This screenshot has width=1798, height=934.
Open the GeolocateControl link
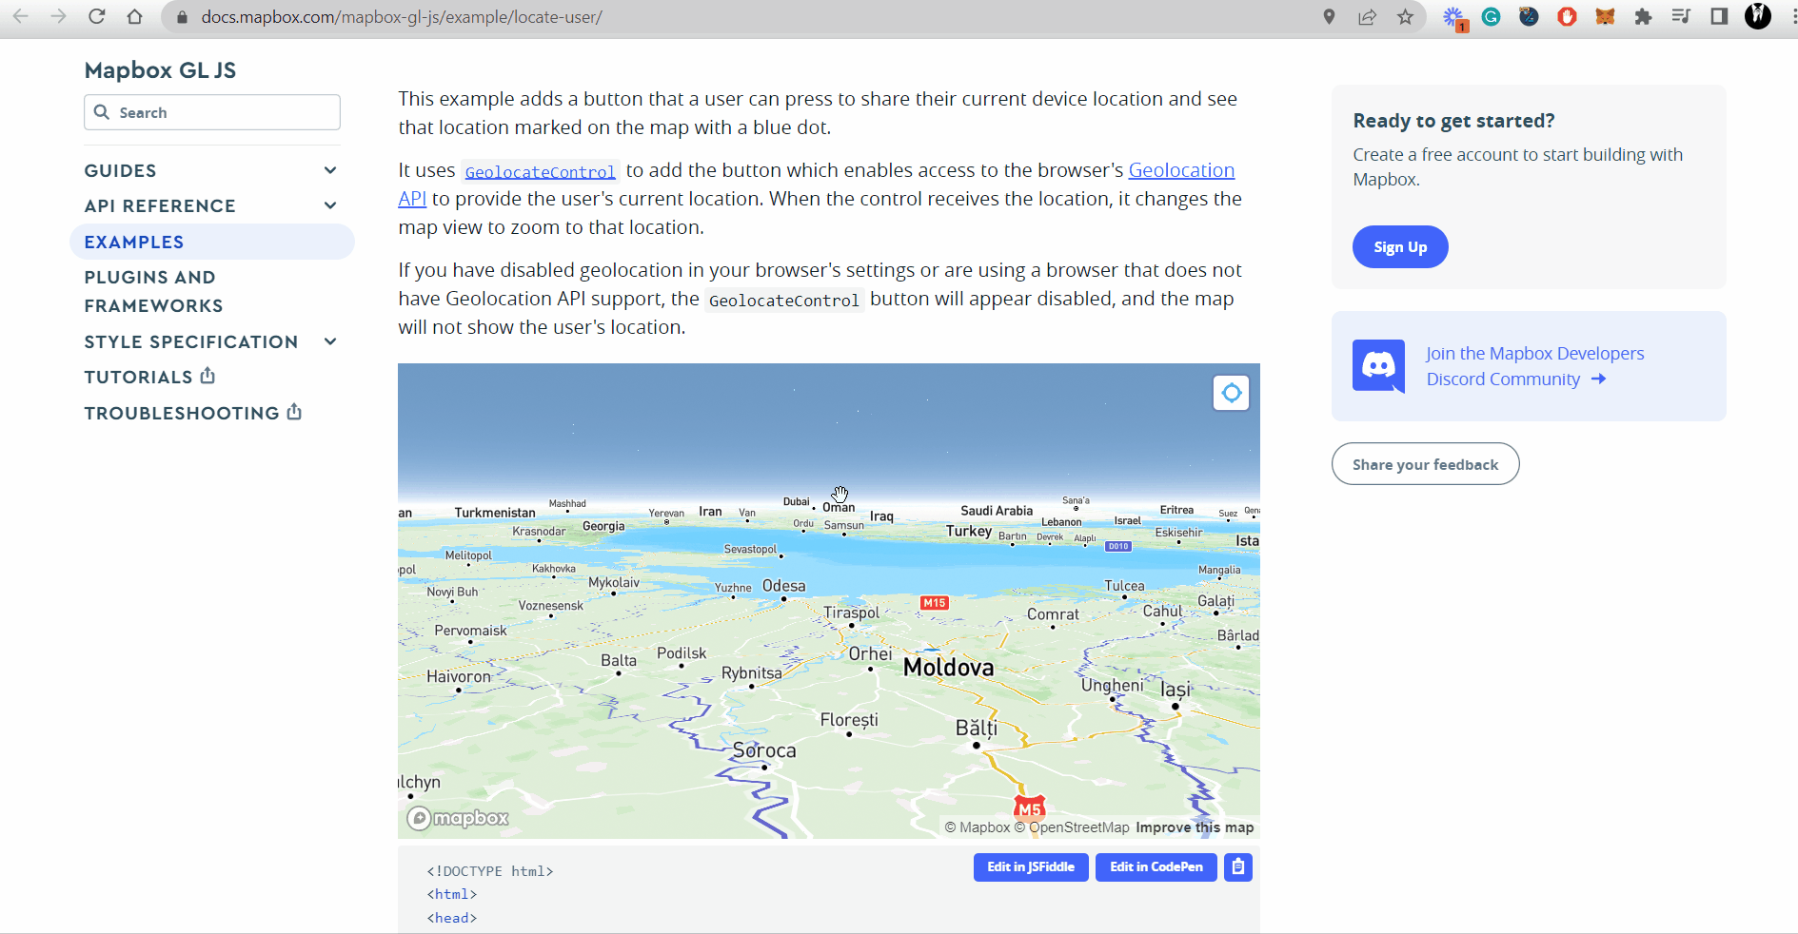pos(540,171)
